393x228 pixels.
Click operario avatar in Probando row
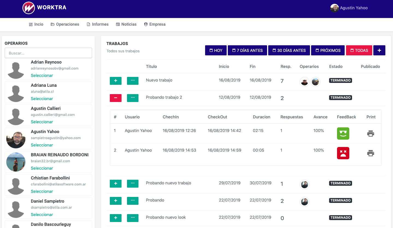point(305,202)
